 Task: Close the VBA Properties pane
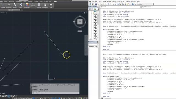click(98, 42)
